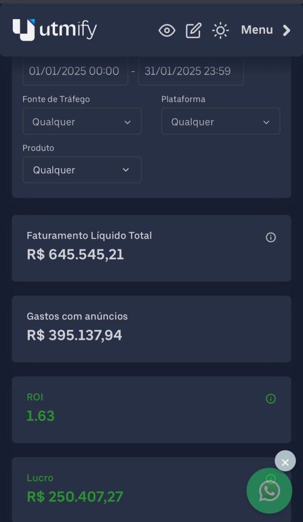The width and height of the screenshot is (303, 522).
Task: Click the Lucro value R$ 250.407,27
Action: coord(75,497)
